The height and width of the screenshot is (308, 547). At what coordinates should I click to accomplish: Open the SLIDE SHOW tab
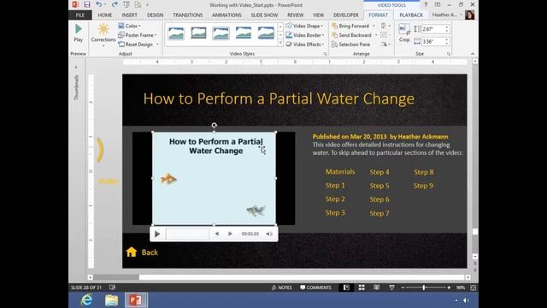264,15
